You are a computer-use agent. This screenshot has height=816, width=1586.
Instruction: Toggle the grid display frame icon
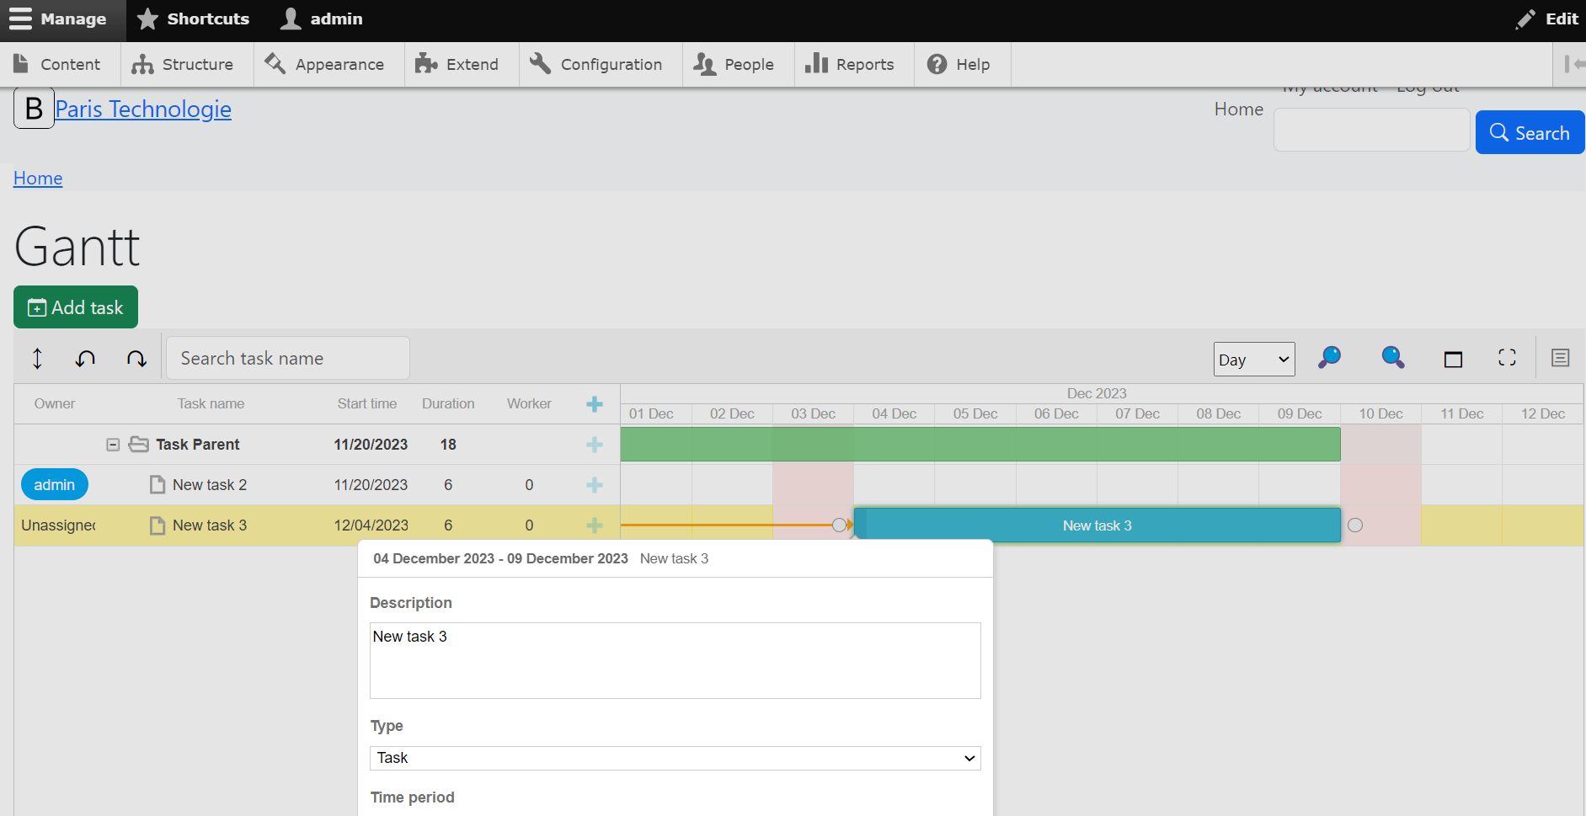tap(1452, 358)
